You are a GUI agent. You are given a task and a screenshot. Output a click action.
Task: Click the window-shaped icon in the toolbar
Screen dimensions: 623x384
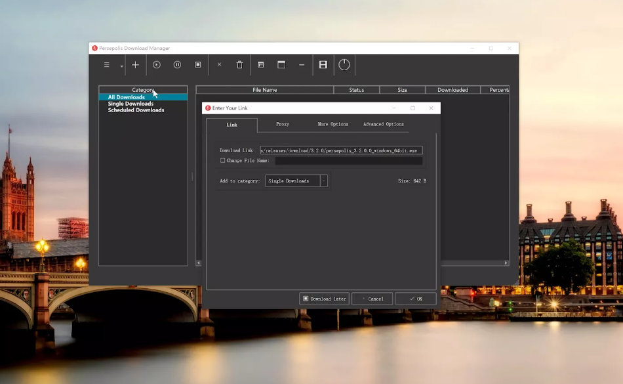[281, 65]
